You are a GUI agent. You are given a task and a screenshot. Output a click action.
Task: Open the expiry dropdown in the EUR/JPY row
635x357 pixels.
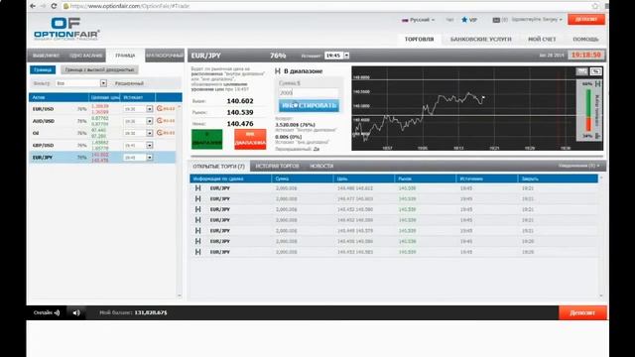[150, 158]
